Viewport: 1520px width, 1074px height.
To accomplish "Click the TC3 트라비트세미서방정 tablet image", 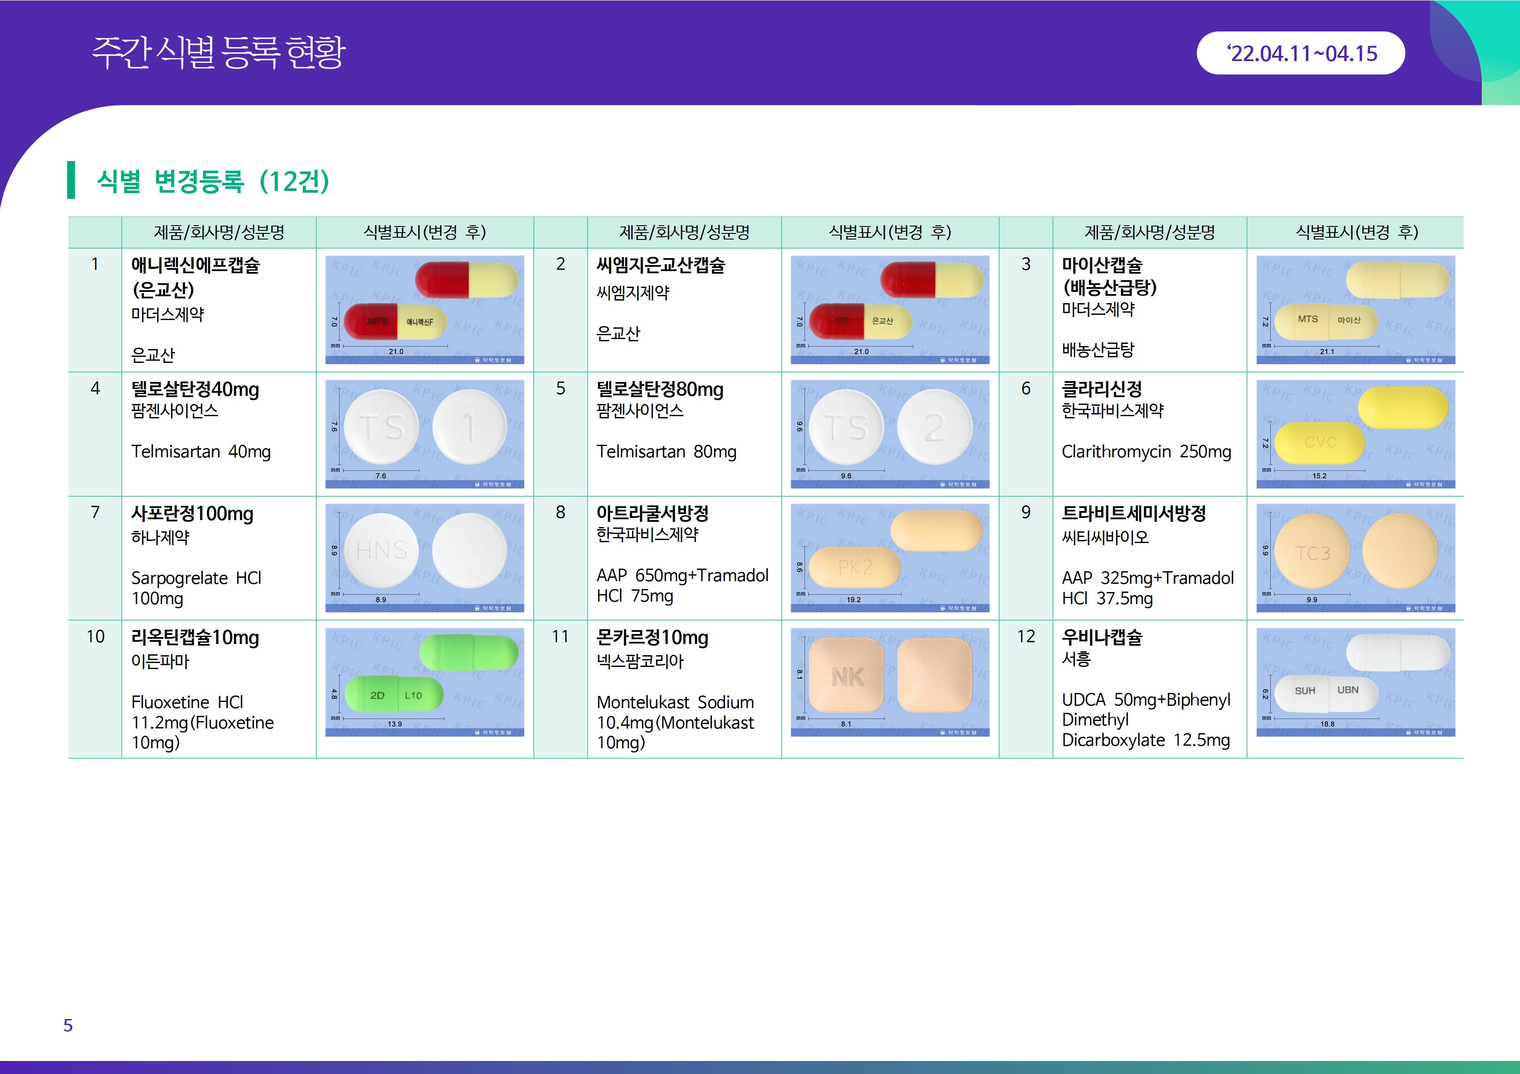I will [x=1355, y=558].
